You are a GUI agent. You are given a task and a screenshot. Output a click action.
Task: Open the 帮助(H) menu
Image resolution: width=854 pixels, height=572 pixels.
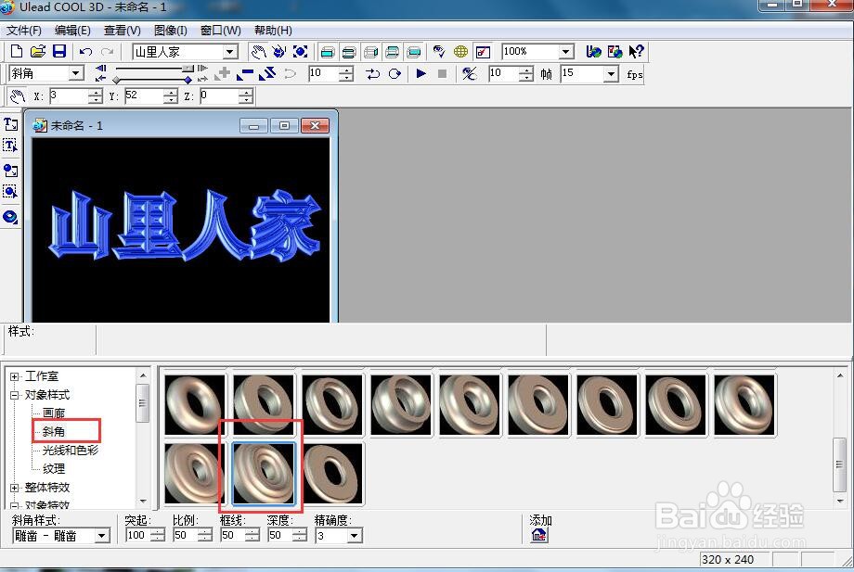pyautogui.click(x=273, y=31)
